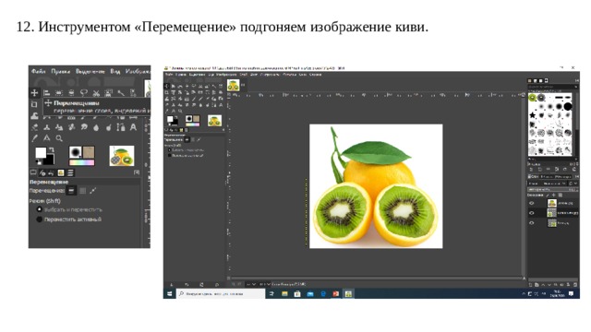The height and width of the screenshot is (332, 591).
Task: Open Выделение menu in enlarged toolbox
Action: coord(90,71)
